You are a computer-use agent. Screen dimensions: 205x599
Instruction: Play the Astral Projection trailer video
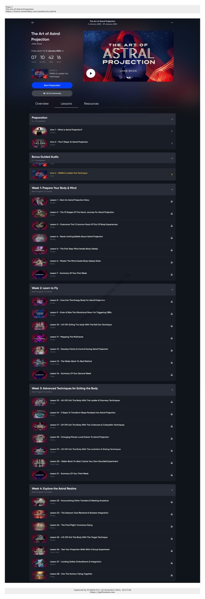91,73
